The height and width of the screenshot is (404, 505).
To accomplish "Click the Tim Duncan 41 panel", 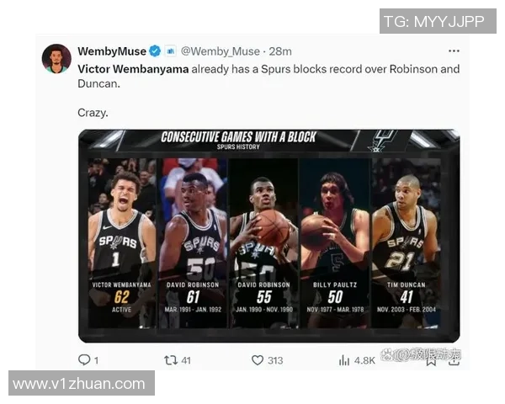I will [407, 243].
